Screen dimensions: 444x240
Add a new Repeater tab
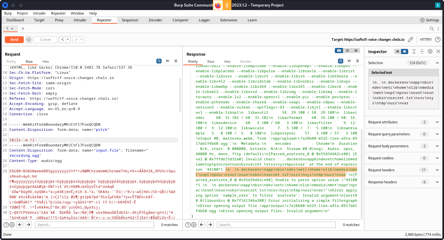[x=23, y=29]
